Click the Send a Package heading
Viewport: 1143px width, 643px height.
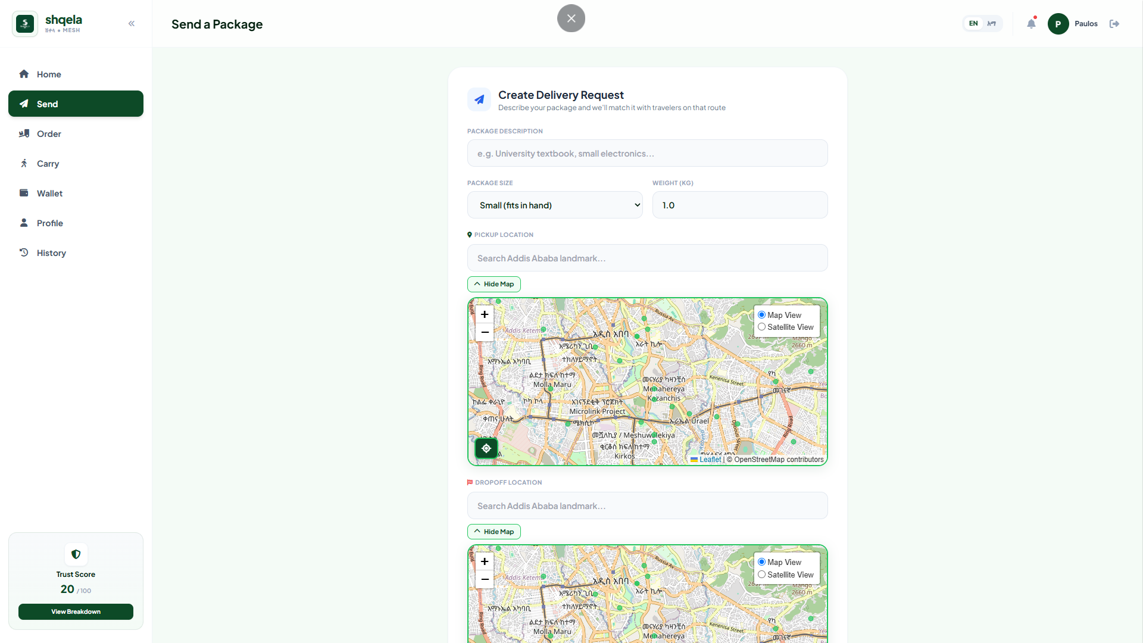coord(217,24)
